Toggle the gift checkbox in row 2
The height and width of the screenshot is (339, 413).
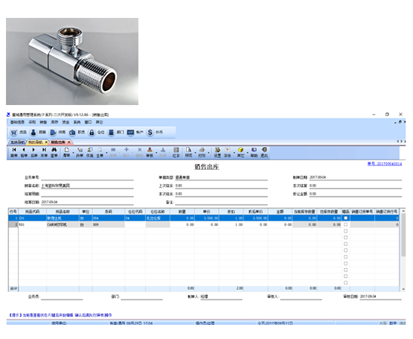[x=345, y=224]
